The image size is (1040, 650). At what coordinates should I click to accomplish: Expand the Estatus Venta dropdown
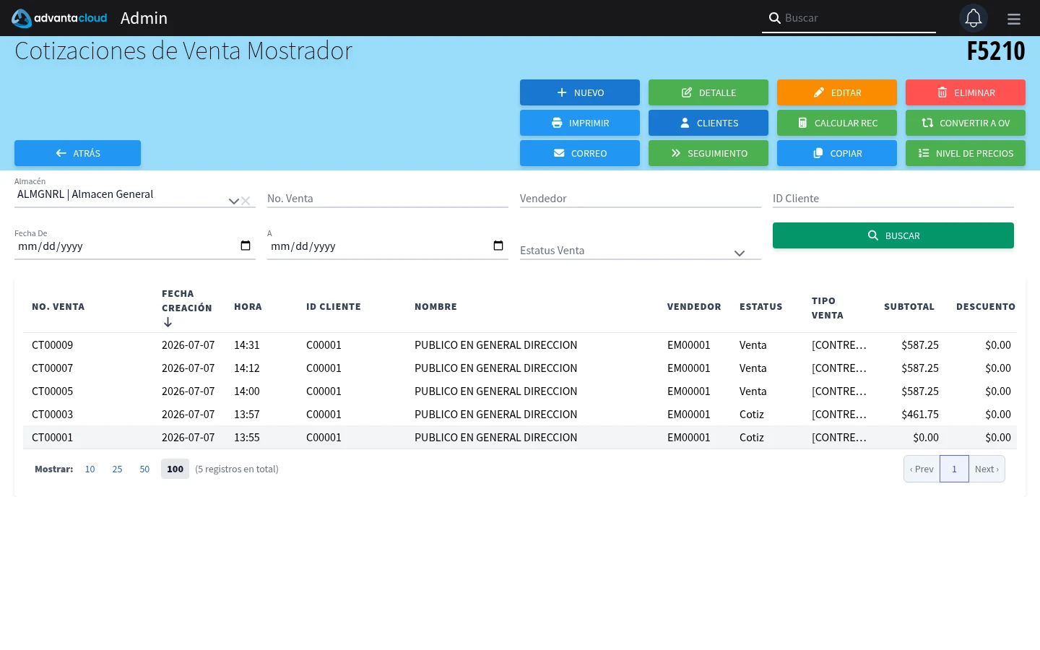[x=739, y=253]
